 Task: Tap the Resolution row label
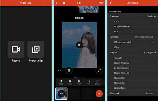click(114, 16)
